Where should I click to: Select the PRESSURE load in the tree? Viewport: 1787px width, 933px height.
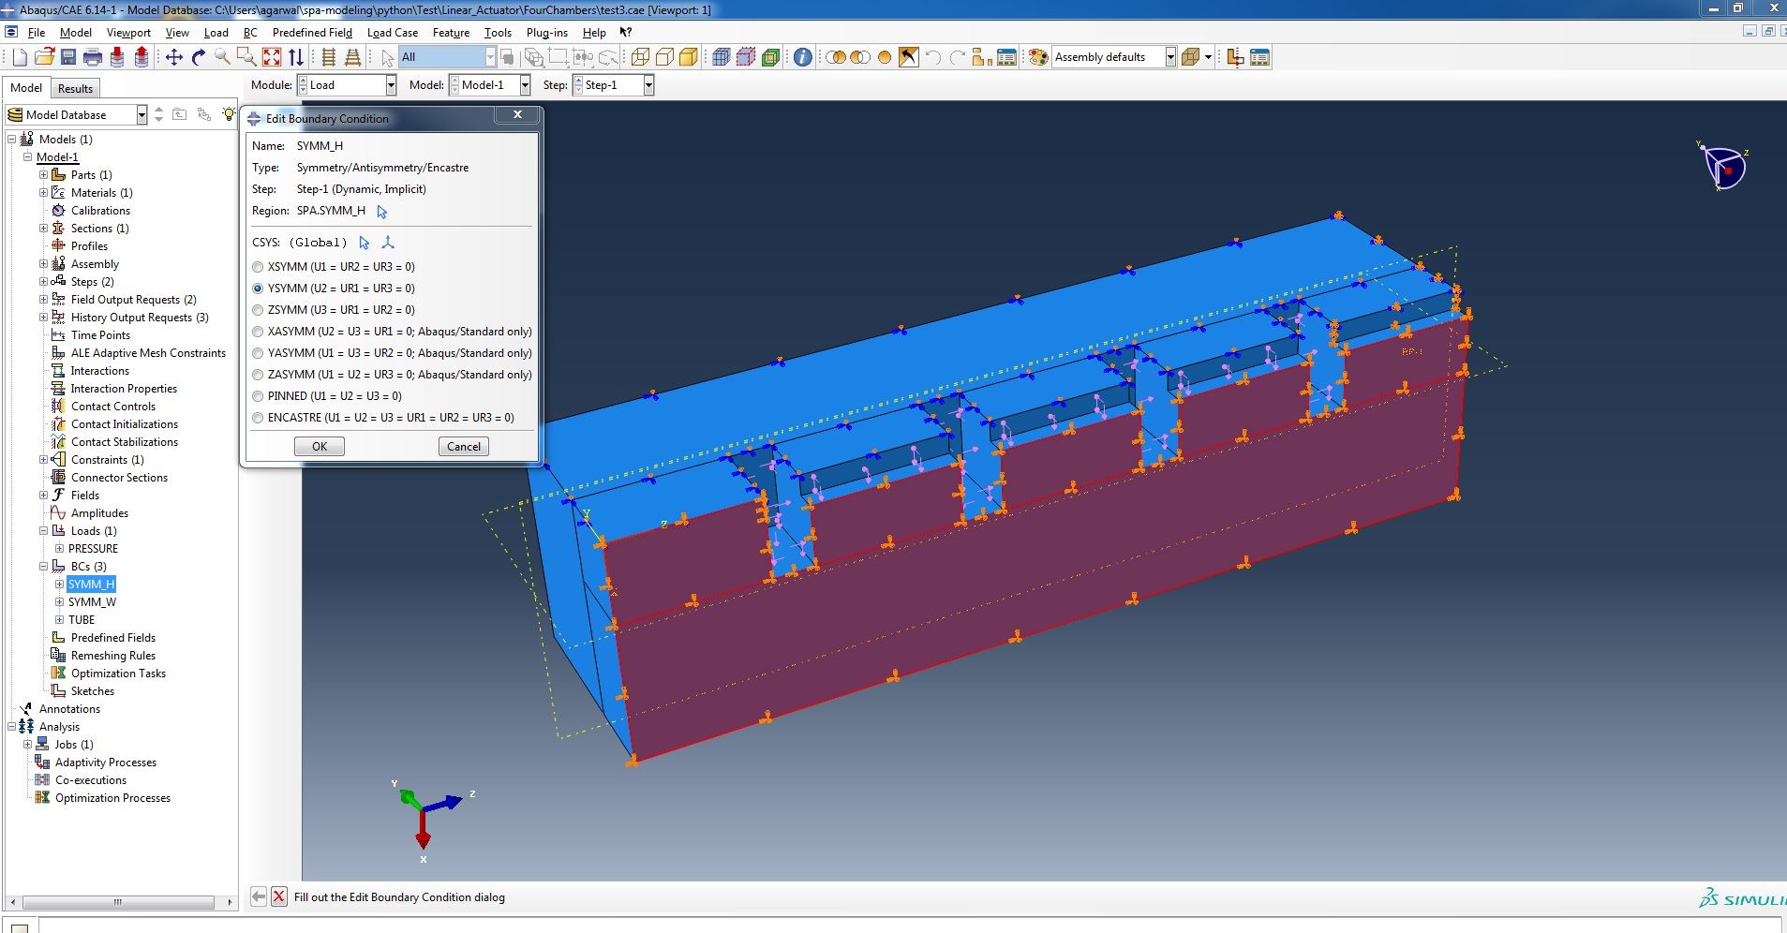coord(93,549)
